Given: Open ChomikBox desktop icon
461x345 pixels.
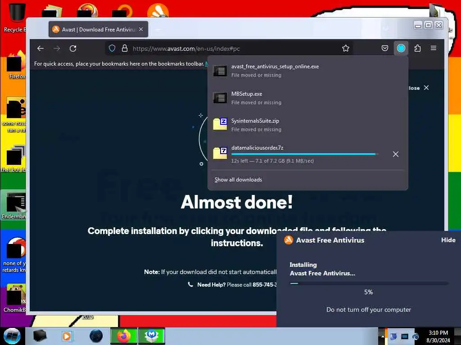Looking at the screenshot, I should point(15,298).
